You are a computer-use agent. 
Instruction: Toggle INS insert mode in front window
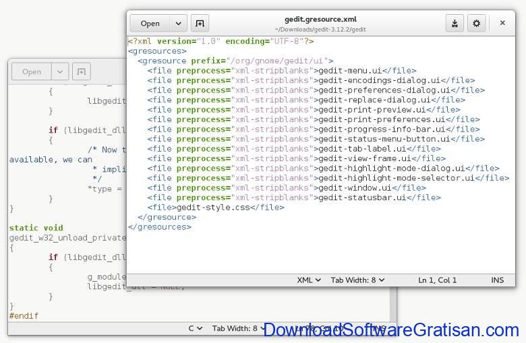[497, 280]
